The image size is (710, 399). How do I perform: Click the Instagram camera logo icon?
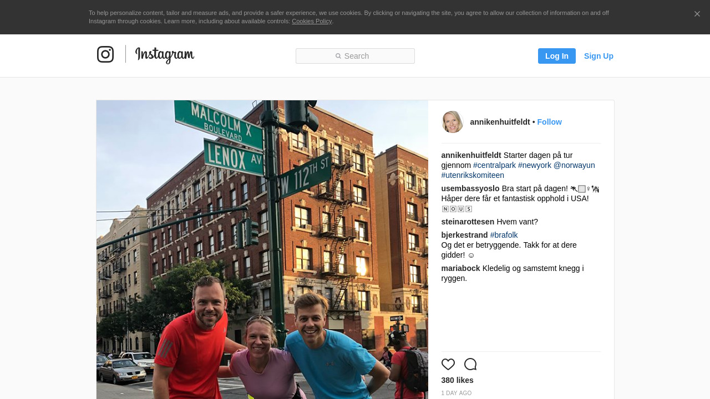coord(105,54)
